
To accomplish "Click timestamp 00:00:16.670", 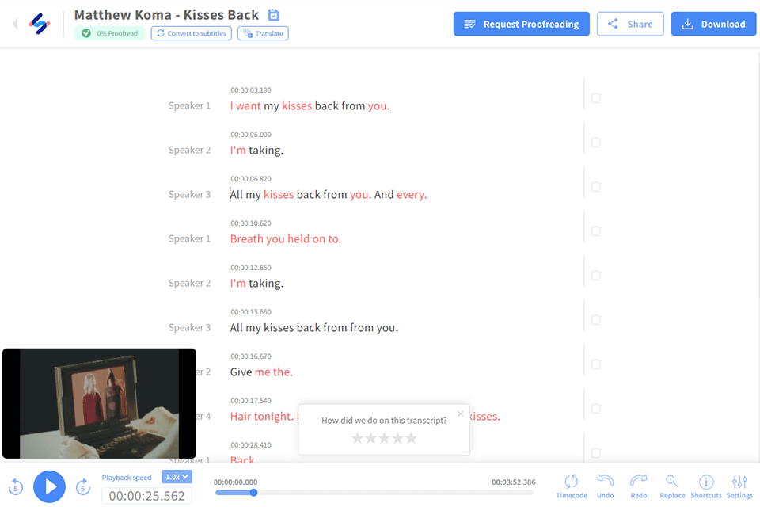I will (x=251, y=356).
